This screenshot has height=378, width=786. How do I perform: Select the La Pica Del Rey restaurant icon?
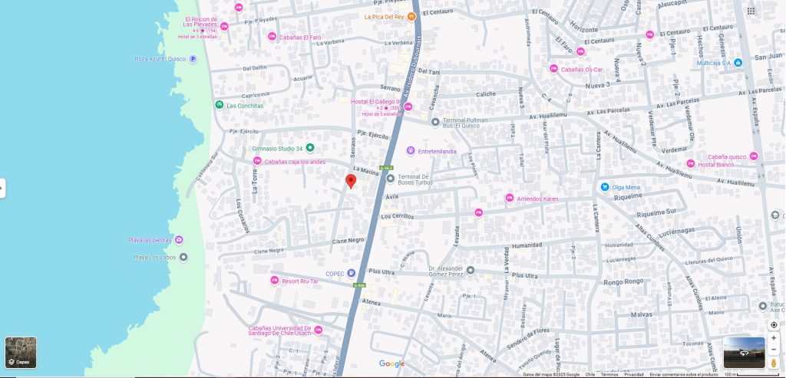pyautogui.click(x=411, y=17)
